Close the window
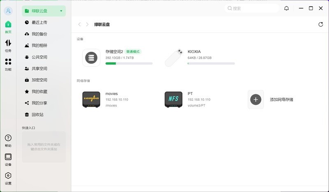Screen dimensions: 329x192 click(321, 8)
